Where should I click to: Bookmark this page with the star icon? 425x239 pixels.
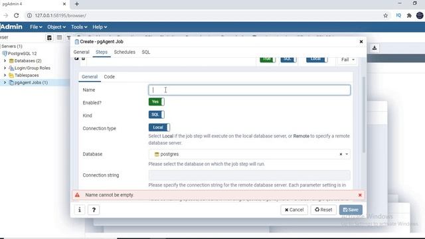coord(385,16)
